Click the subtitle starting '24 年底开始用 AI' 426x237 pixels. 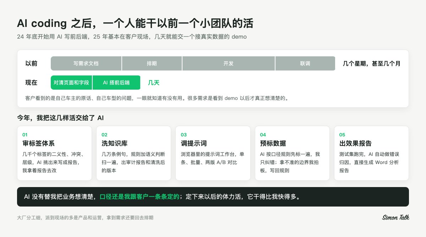pos(132,37)
